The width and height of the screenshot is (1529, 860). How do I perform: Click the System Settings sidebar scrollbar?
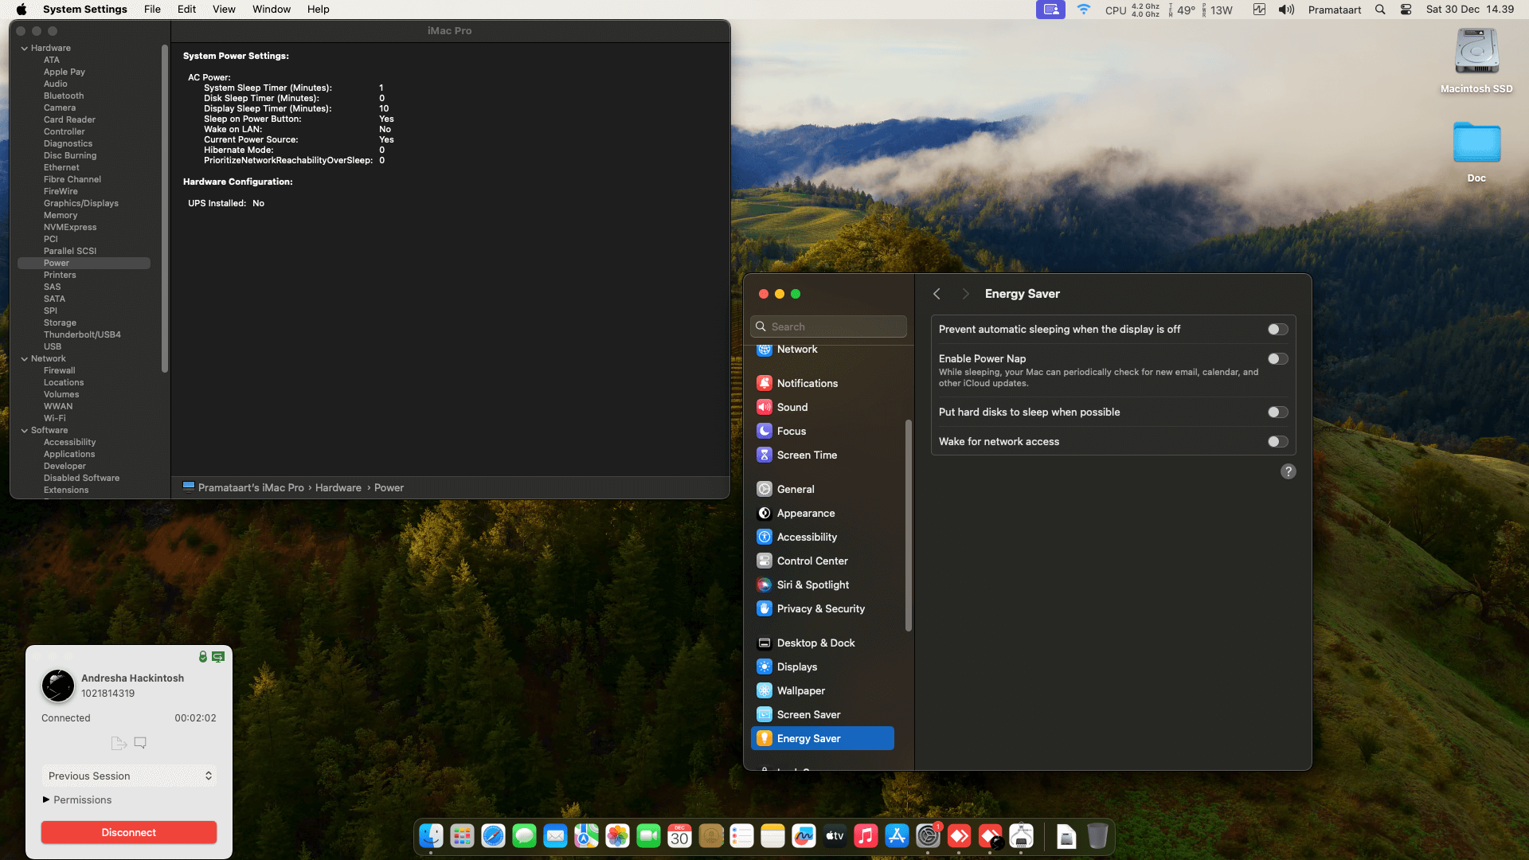[x=909, y=526]
